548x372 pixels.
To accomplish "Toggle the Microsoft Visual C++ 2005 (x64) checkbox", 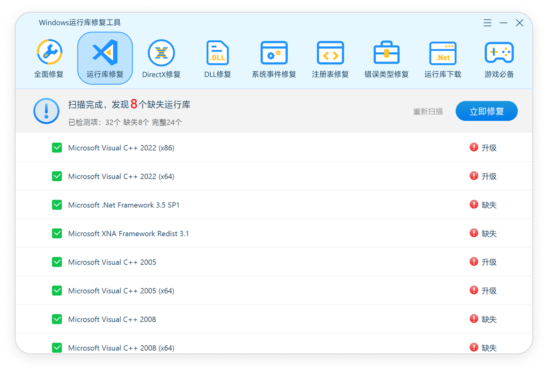I will tap(57, 290).
